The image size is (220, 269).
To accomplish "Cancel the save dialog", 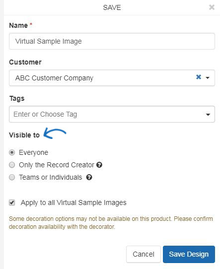I will click(x=144, y=254).
